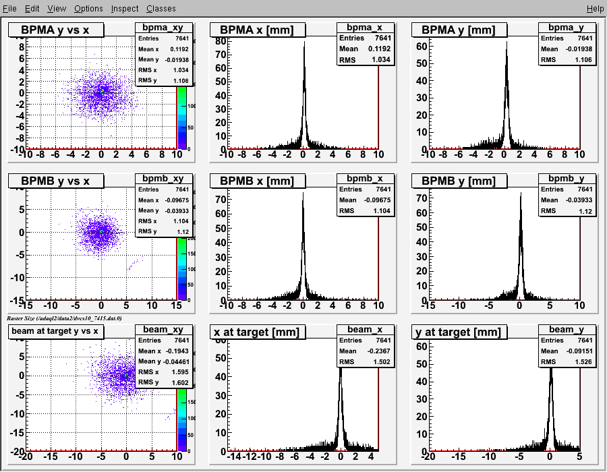The height and width of the screenshot is (472, 607).
Task: Click RMS value 1.106 in bpma_y stats
Action: [x=583, y=59]
